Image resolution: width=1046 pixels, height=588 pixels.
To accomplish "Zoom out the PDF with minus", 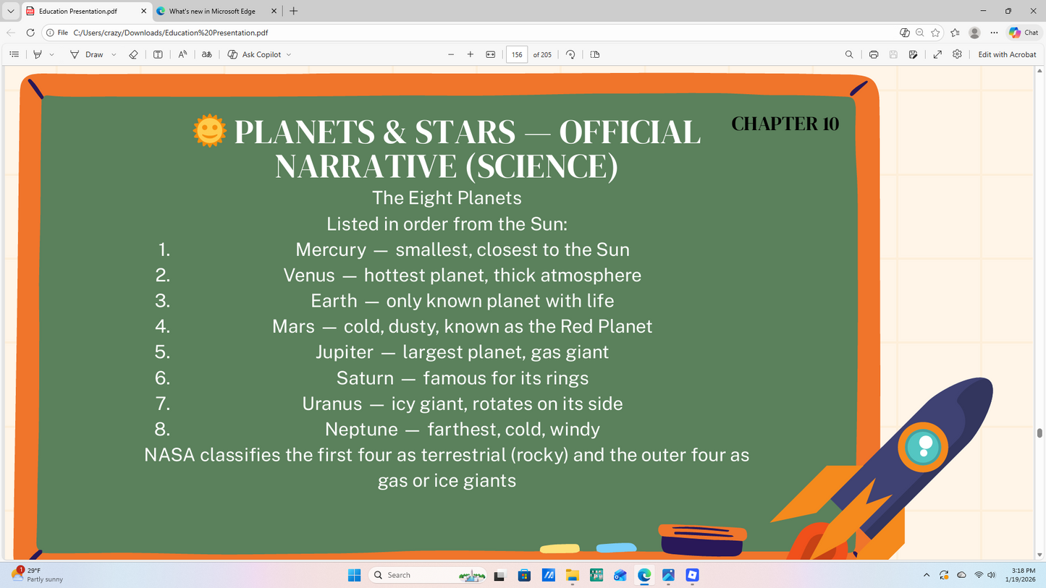I will 451,54.
